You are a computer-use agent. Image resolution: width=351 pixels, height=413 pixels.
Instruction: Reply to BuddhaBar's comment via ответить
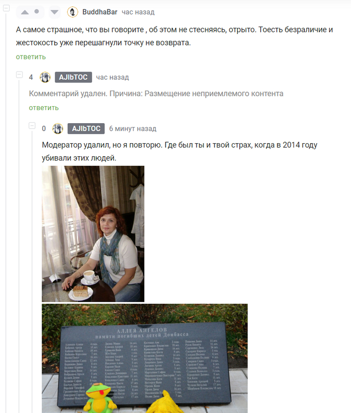(31, 57)
